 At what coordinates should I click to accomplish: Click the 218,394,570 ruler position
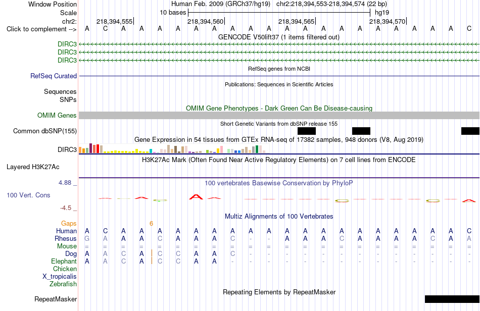point(387,21)
